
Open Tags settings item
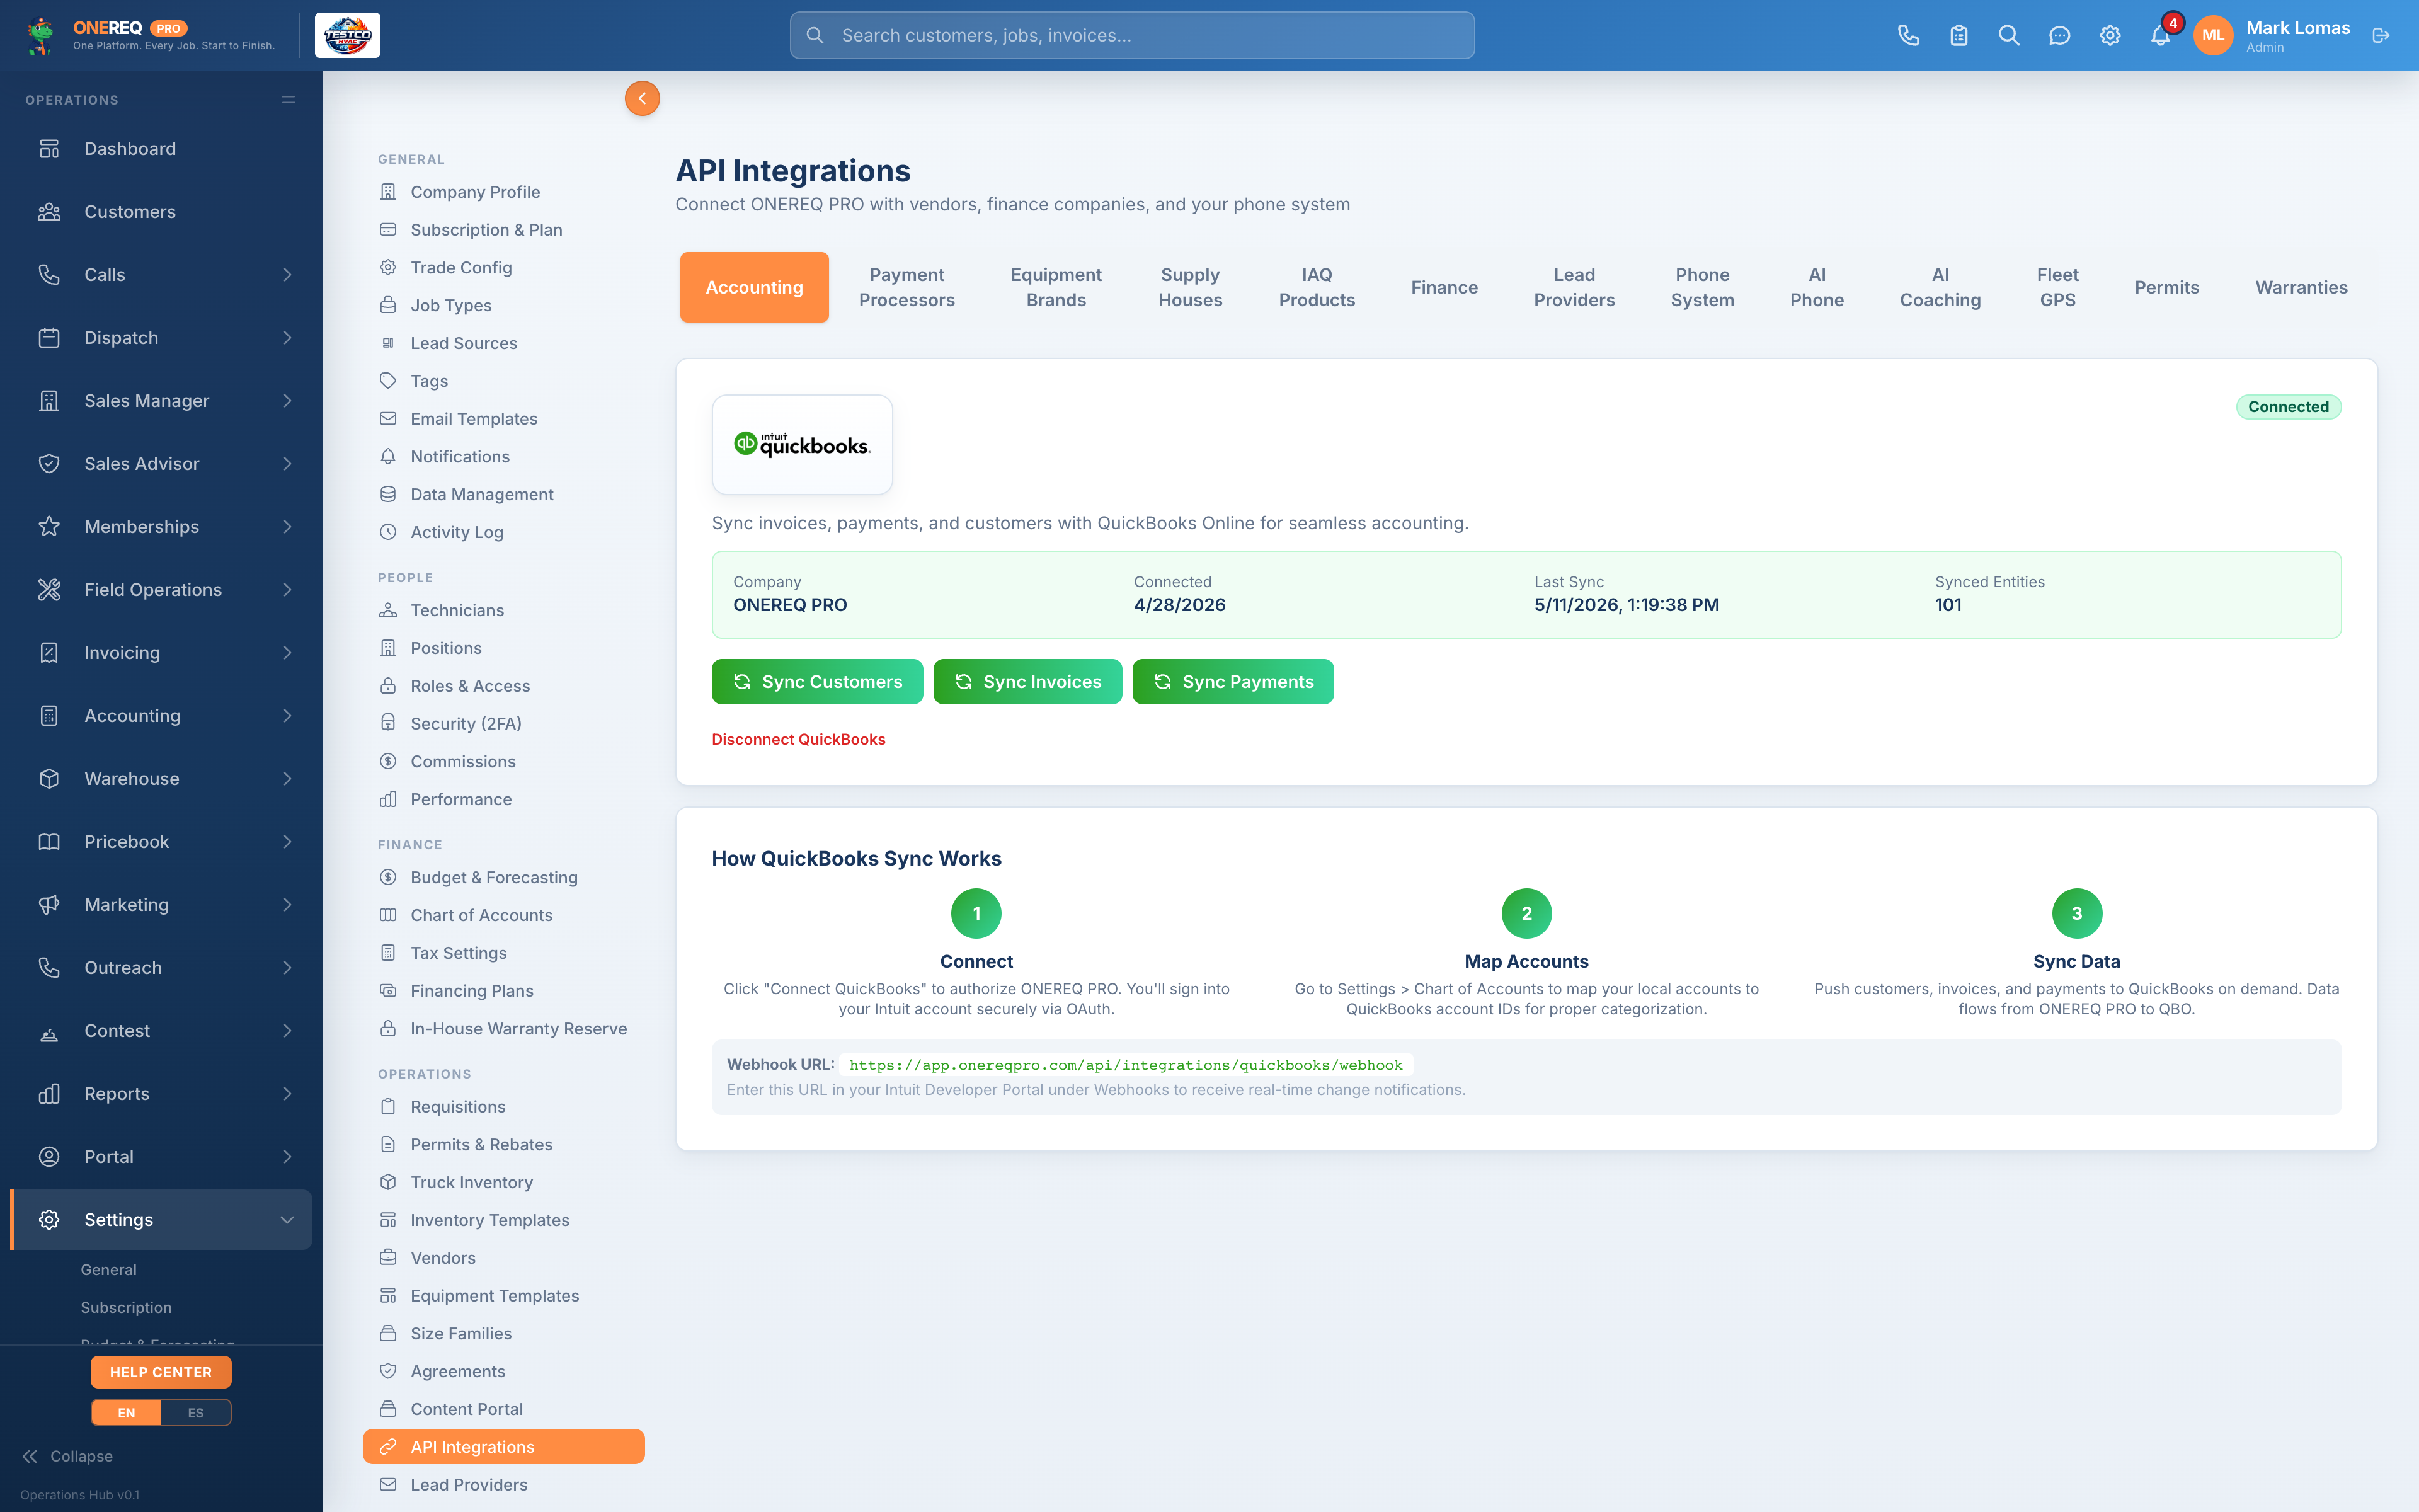click(504, 381)
